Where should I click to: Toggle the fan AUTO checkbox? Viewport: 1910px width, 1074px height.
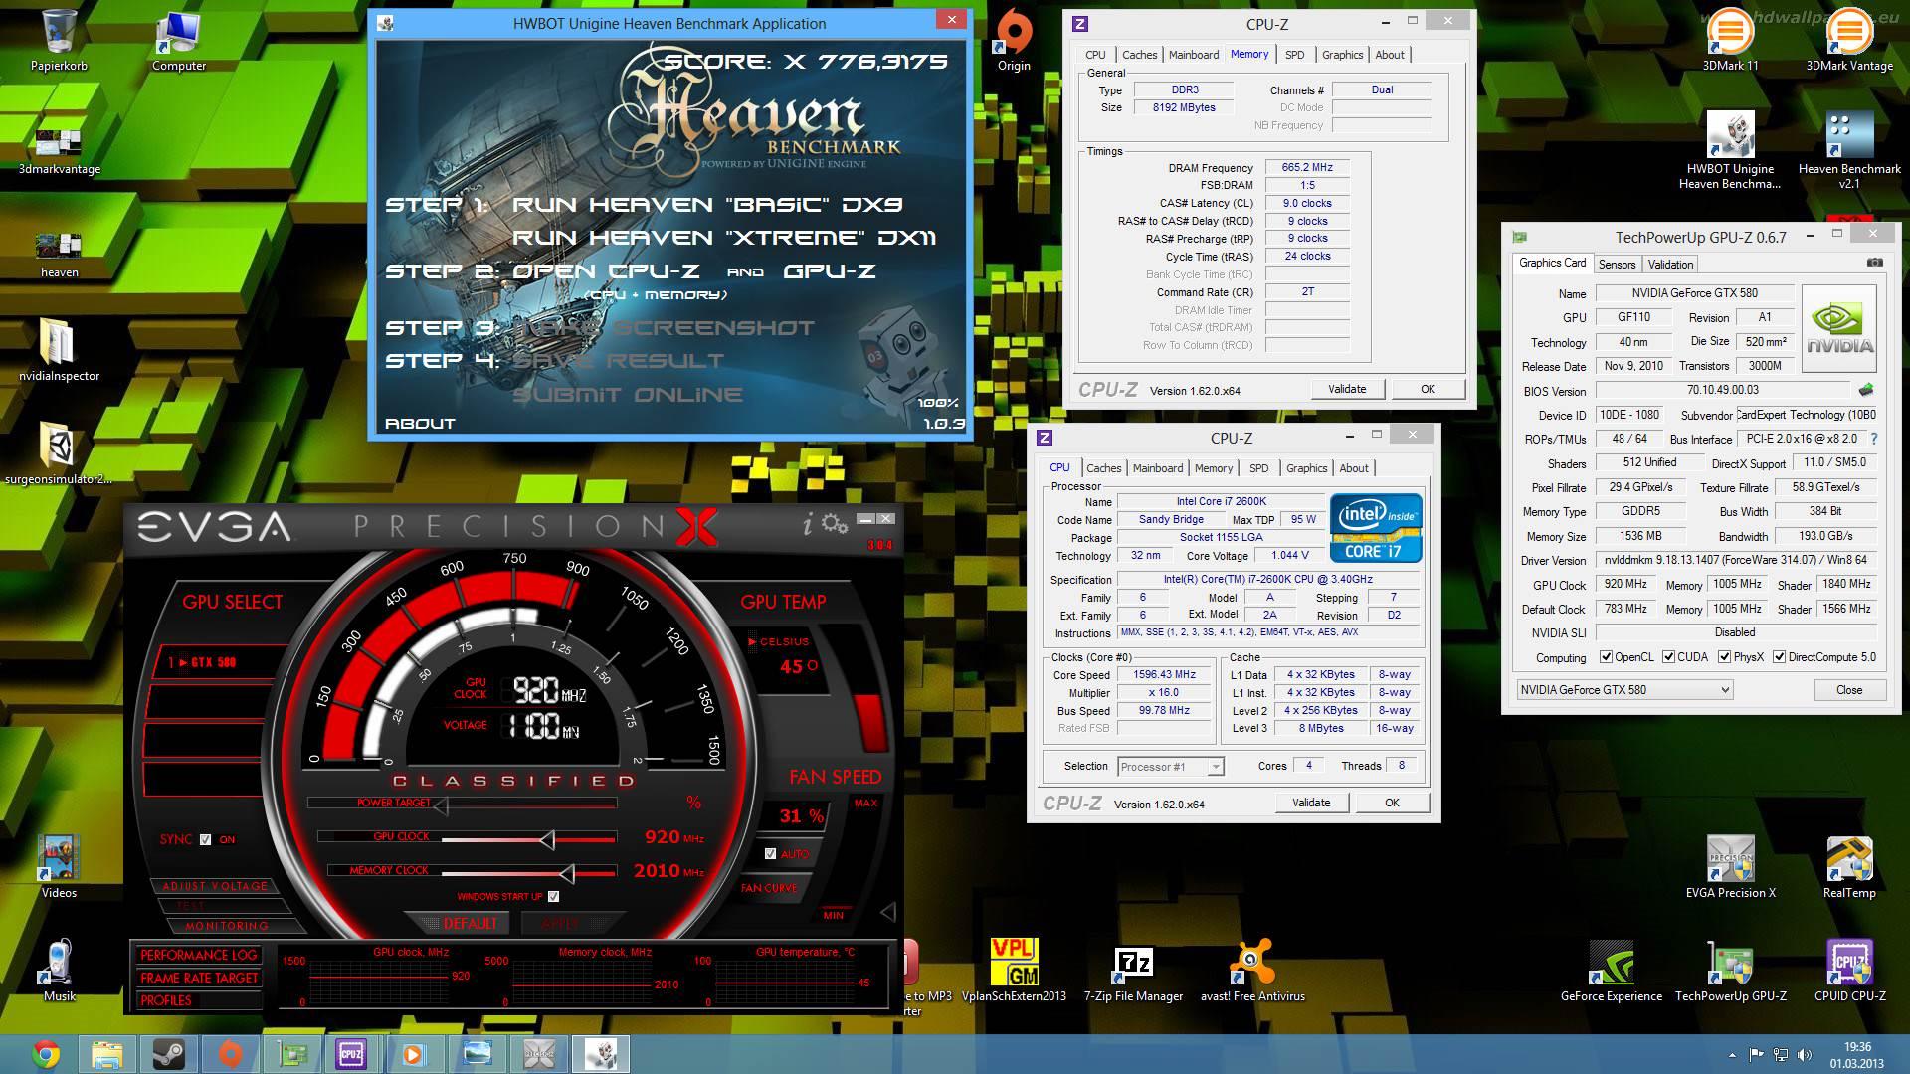tap(770, 853)
